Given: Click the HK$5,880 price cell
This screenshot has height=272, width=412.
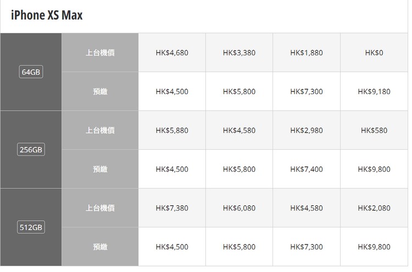Looking at the screenshot, I should 172,130.
